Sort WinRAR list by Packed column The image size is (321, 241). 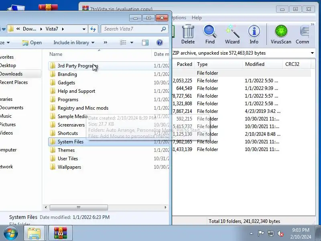184,64
